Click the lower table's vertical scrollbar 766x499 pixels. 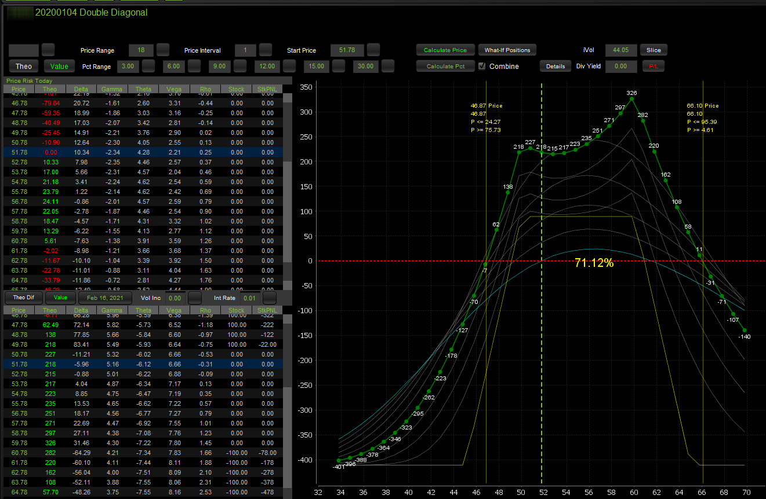(x=287, y=405)
